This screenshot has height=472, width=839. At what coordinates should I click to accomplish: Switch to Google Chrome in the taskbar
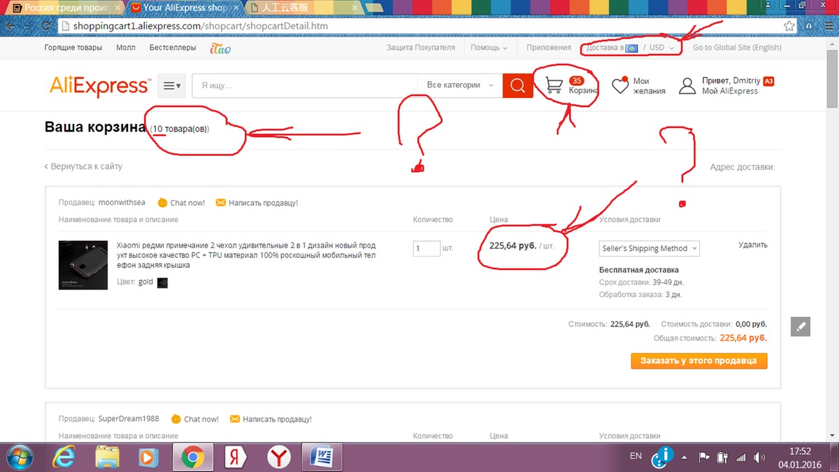[192, 457]
